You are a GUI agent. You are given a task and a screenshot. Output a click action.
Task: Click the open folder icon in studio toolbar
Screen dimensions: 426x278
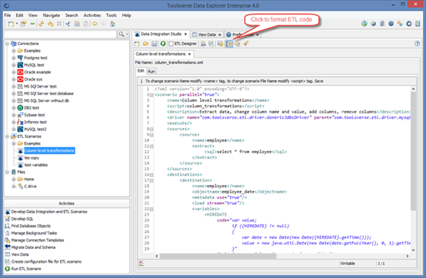coord(145,43)
